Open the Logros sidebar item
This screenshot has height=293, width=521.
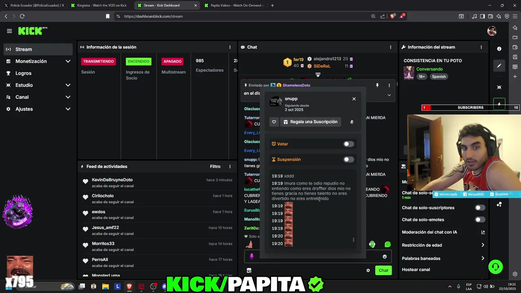(x=38, y=73)
